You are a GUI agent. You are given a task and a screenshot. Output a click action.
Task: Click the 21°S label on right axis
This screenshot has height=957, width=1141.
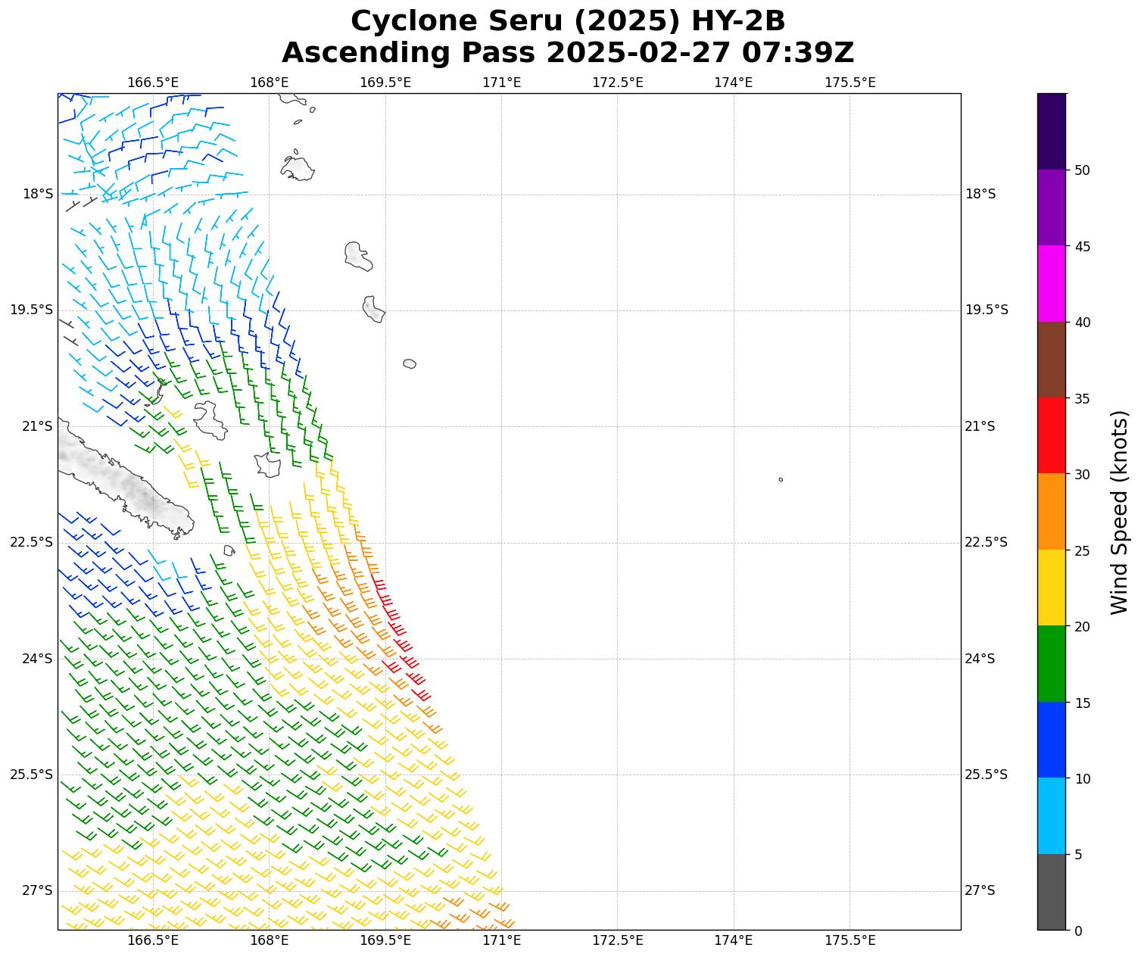point(980,426)
